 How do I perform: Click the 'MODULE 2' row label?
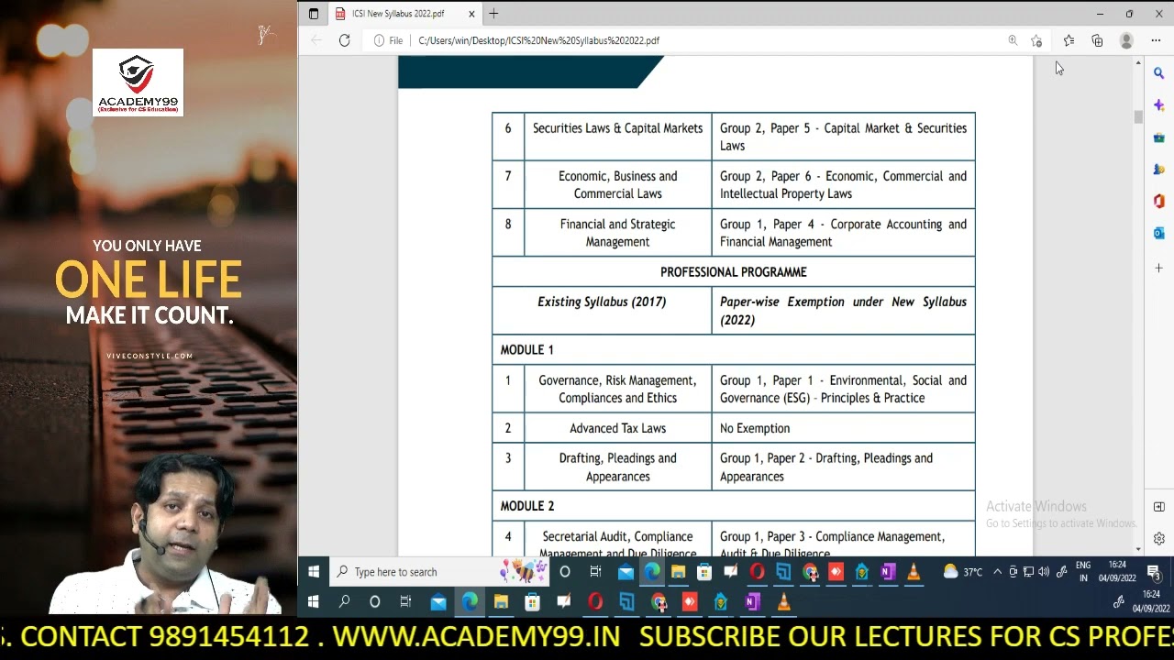tap(526, 506)
